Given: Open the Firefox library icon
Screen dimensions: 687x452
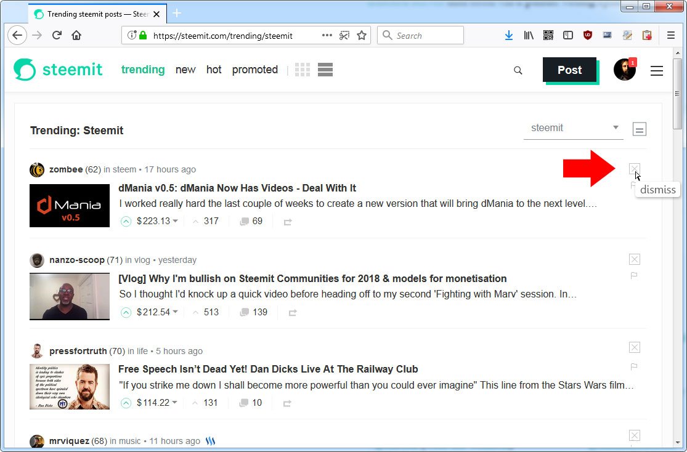Looking at the screenshot, I should click(x=529, y=35).
